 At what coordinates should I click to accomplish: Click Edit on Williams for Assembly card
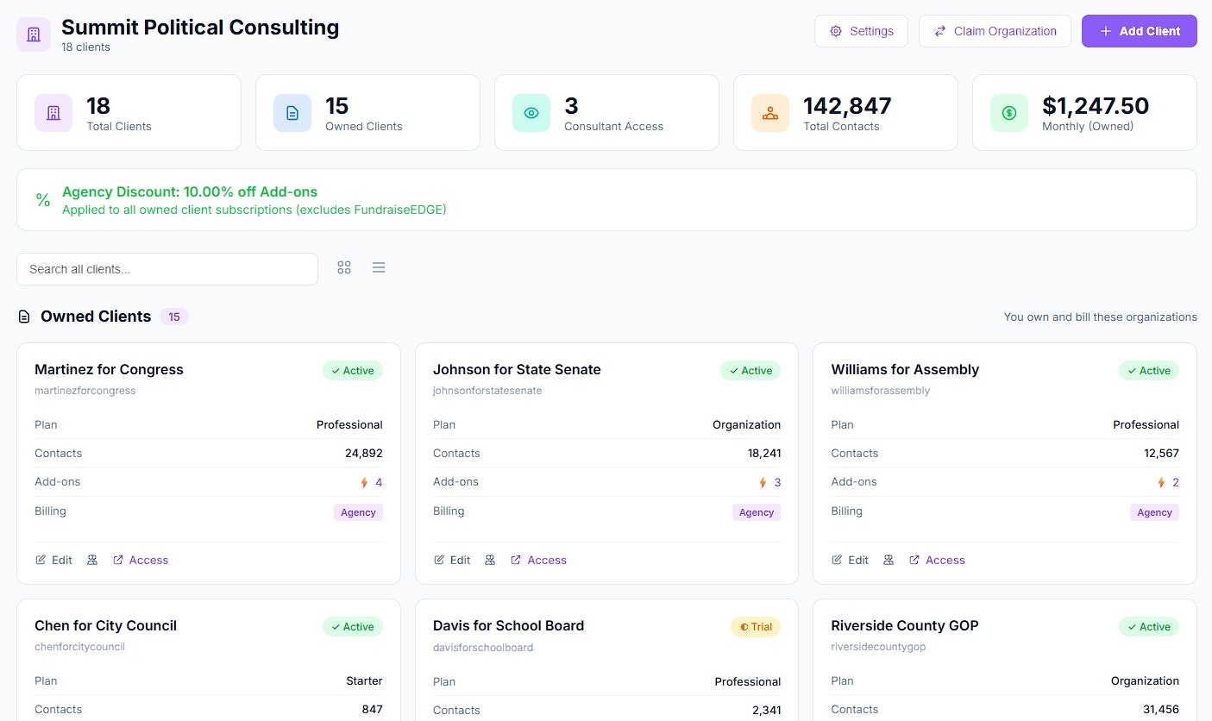pos(850,560)
